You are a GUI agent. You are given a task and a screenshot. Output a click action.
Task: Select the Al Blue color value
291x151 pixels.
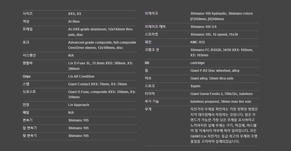pyautogui.click(x=74, y=22)
